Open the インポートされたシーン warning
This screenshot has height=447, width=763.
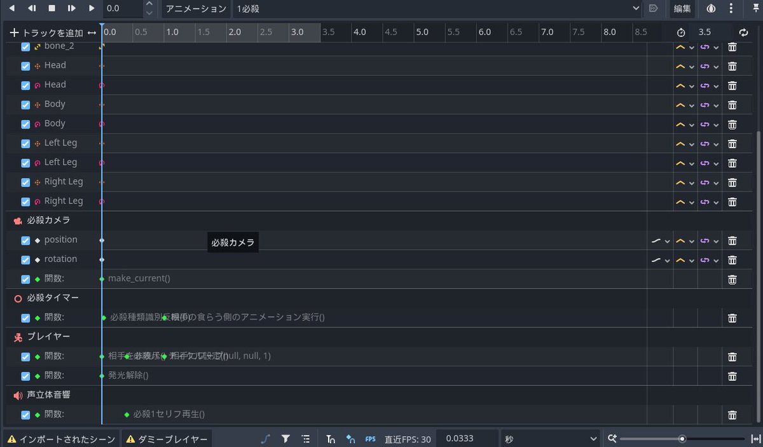click(62, 439)
